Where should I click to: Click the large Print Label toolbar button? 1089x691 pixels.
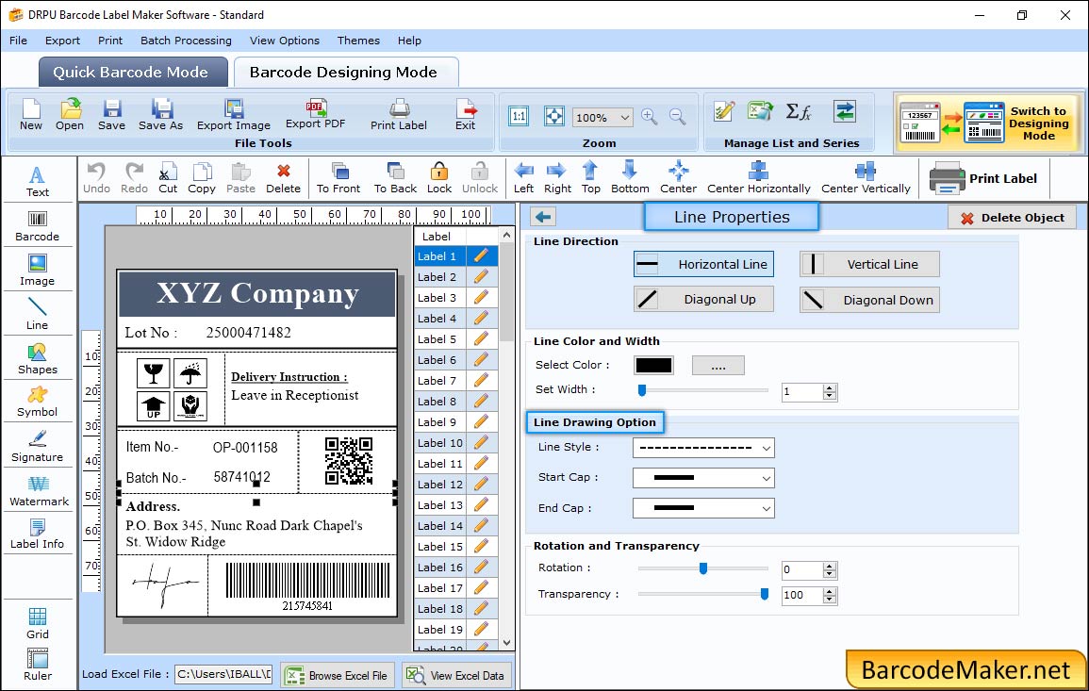983,178
